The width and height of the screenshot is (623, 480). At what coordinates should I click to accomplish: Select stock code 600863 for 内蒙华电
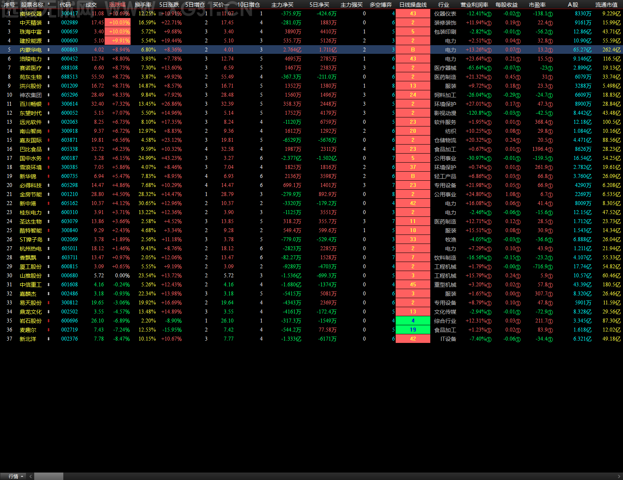70,50
